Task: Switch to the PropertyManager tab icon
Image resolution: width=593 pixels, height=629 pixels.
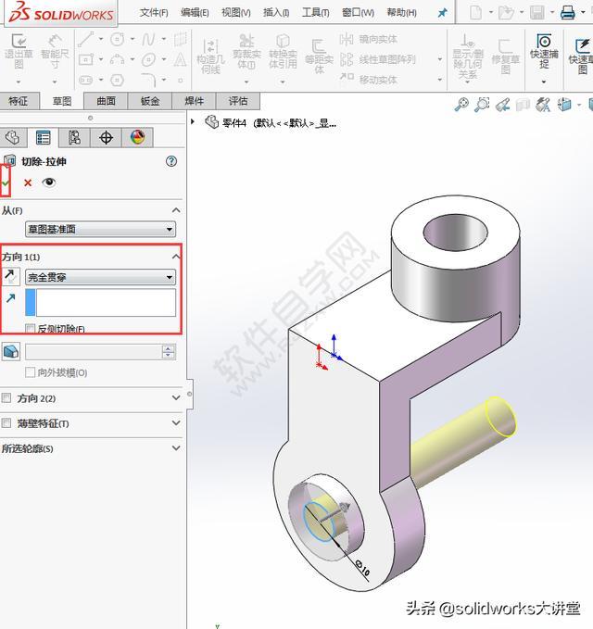Action: (43, 138)
